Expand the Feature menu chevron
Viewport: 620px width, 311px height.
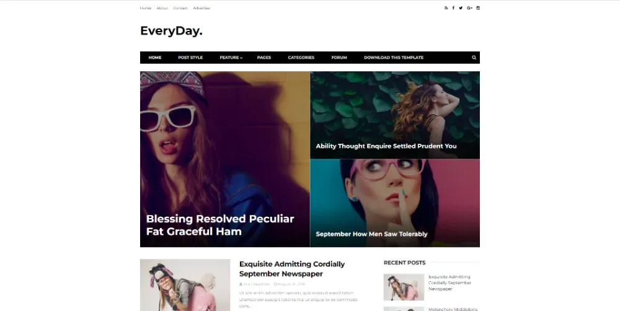click(241, 58)
